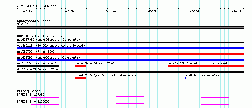The height and width of the screenshot is (108, 252).
Task: Click the 94068k ruler tick label
Action: [28, 11]
